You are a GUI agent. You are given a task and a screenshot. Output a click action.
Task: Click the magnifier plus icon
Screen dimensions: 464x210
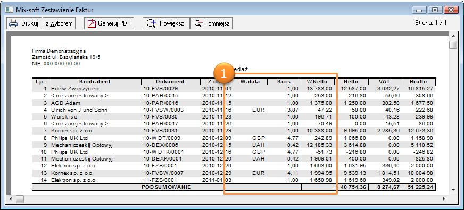(x=152, y=23)
